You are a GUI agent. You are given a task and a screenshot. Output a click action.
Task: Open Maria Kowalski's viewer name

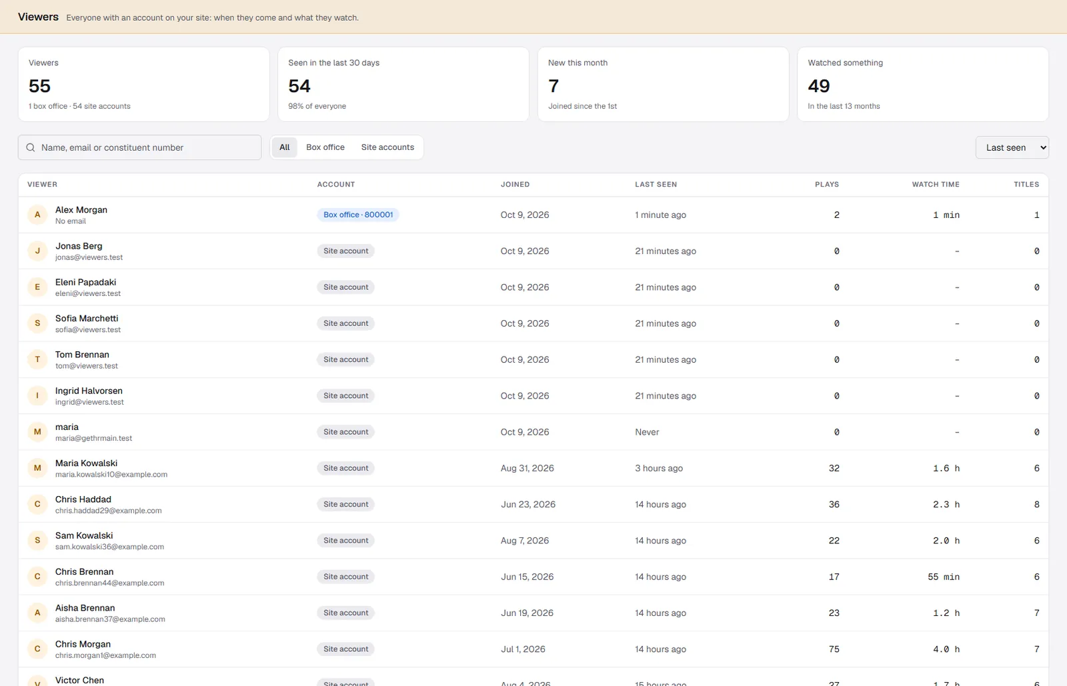click(x=86, y=463)
